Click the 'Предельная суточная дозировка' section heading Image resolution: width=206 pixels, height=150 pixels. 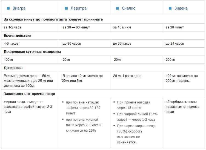coord(32,51)
